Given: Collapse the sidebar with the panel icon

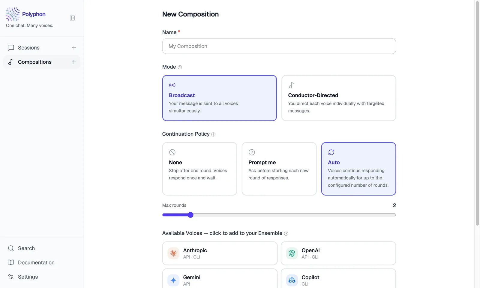Looking at the screenshot, I should point(72,18).
